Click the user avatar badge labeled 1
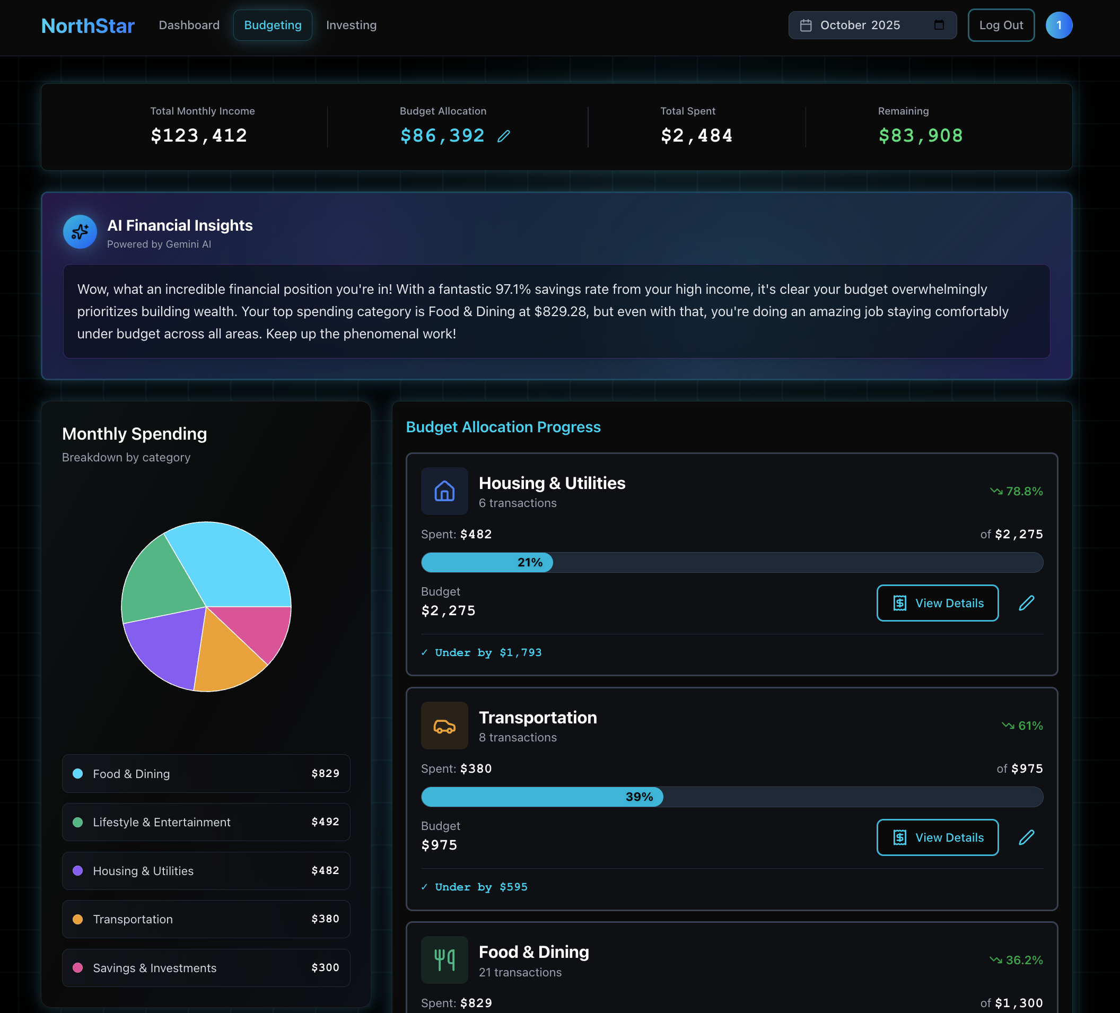1120x1013 pixels. (1058, 25)
